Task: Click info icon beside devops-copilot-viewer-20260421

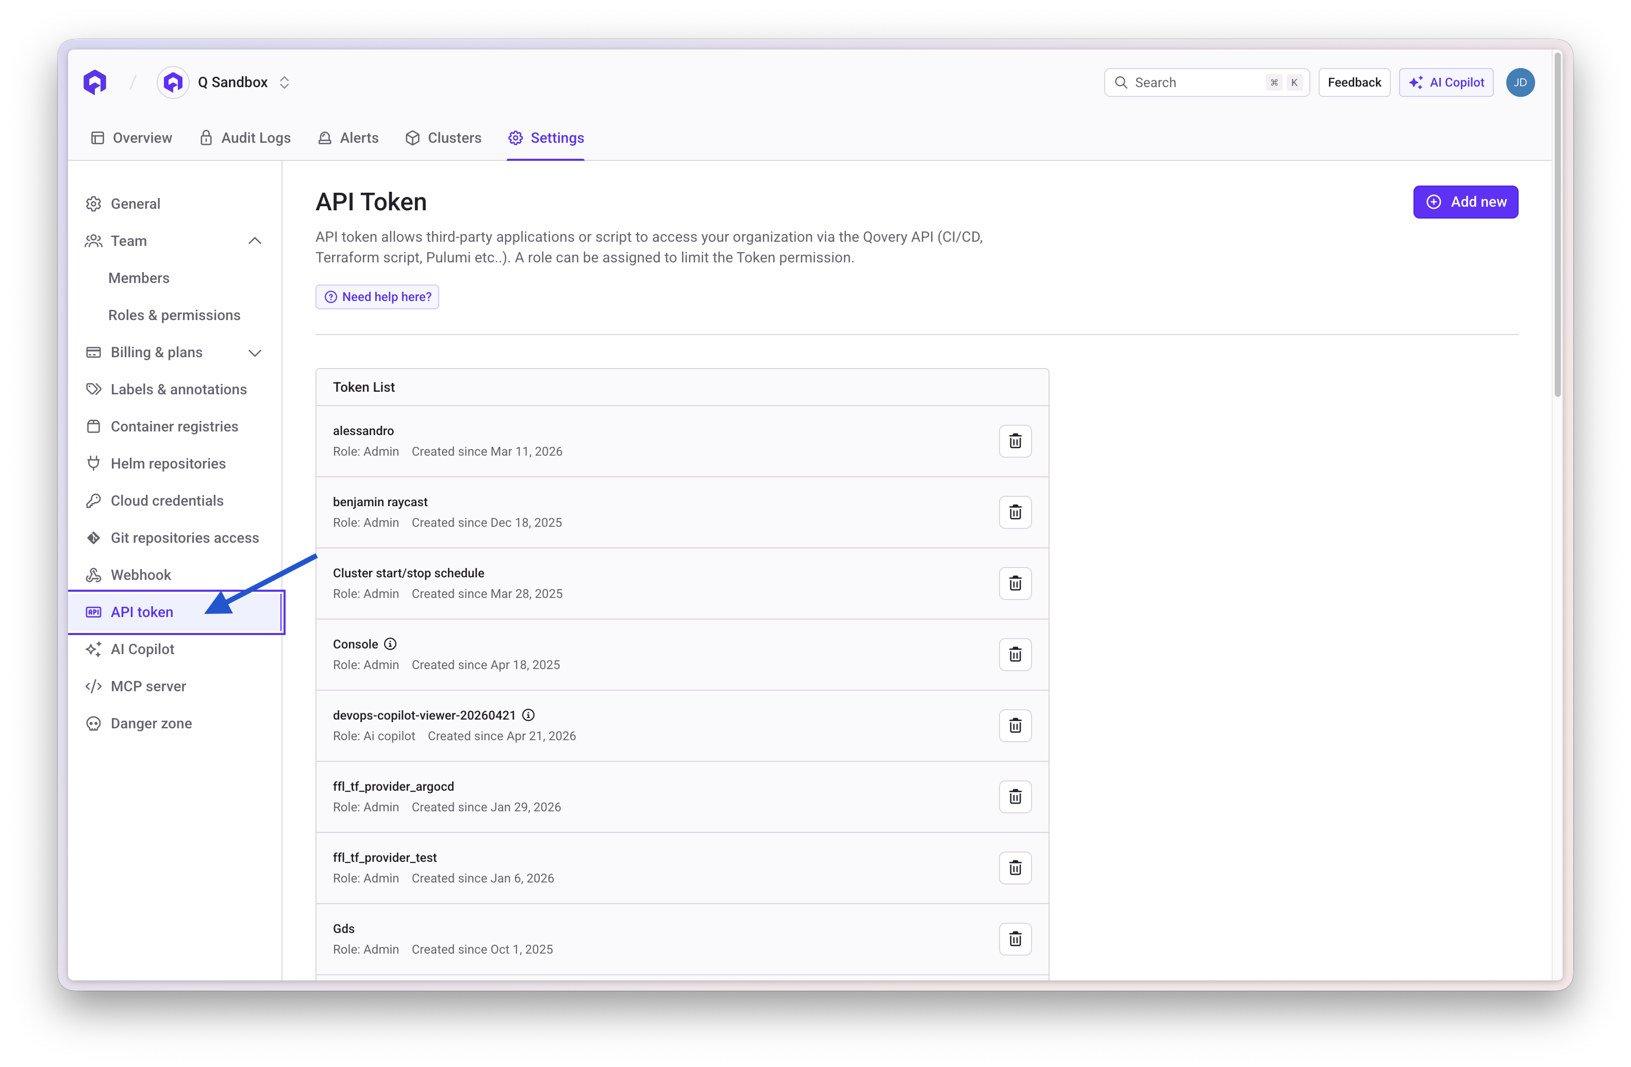Action: point(528,715)
